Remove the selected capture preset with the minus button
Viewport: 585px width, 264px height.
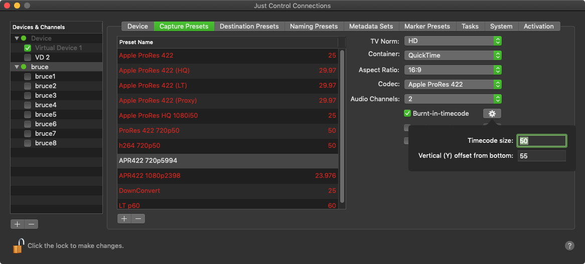pyautogui.click(x=138, y=218)
